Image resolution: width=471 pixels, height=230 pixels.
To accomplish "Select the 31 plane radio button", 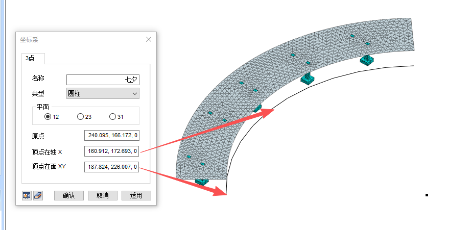I will coord(112,117).
